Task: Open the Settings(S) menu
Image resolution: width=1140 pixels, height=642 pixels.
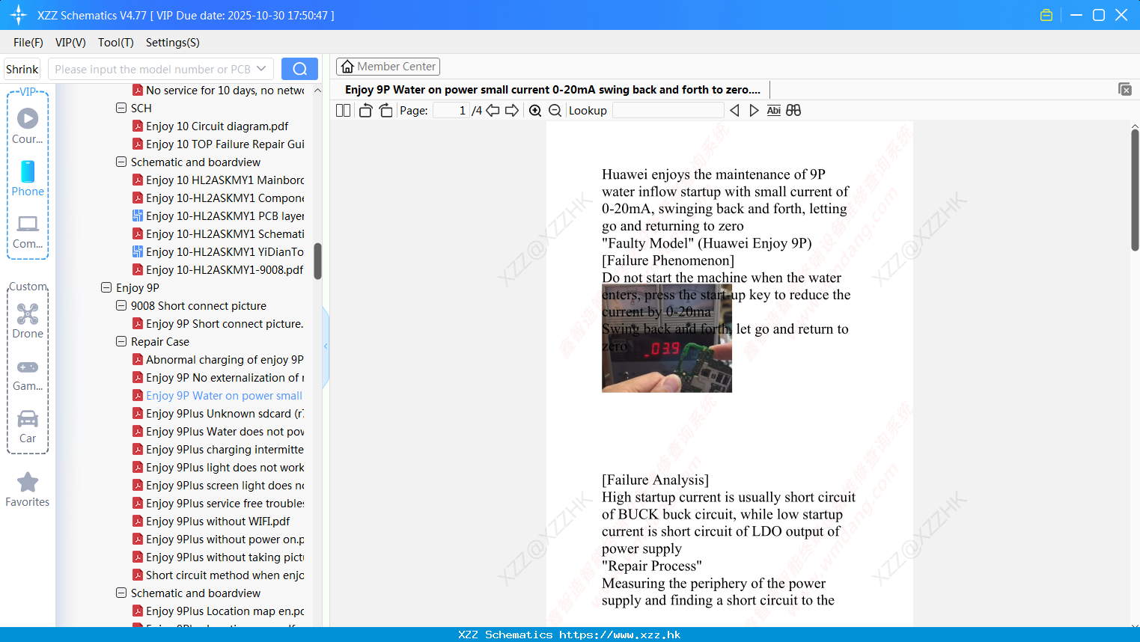Action: [x=173, y=43]
